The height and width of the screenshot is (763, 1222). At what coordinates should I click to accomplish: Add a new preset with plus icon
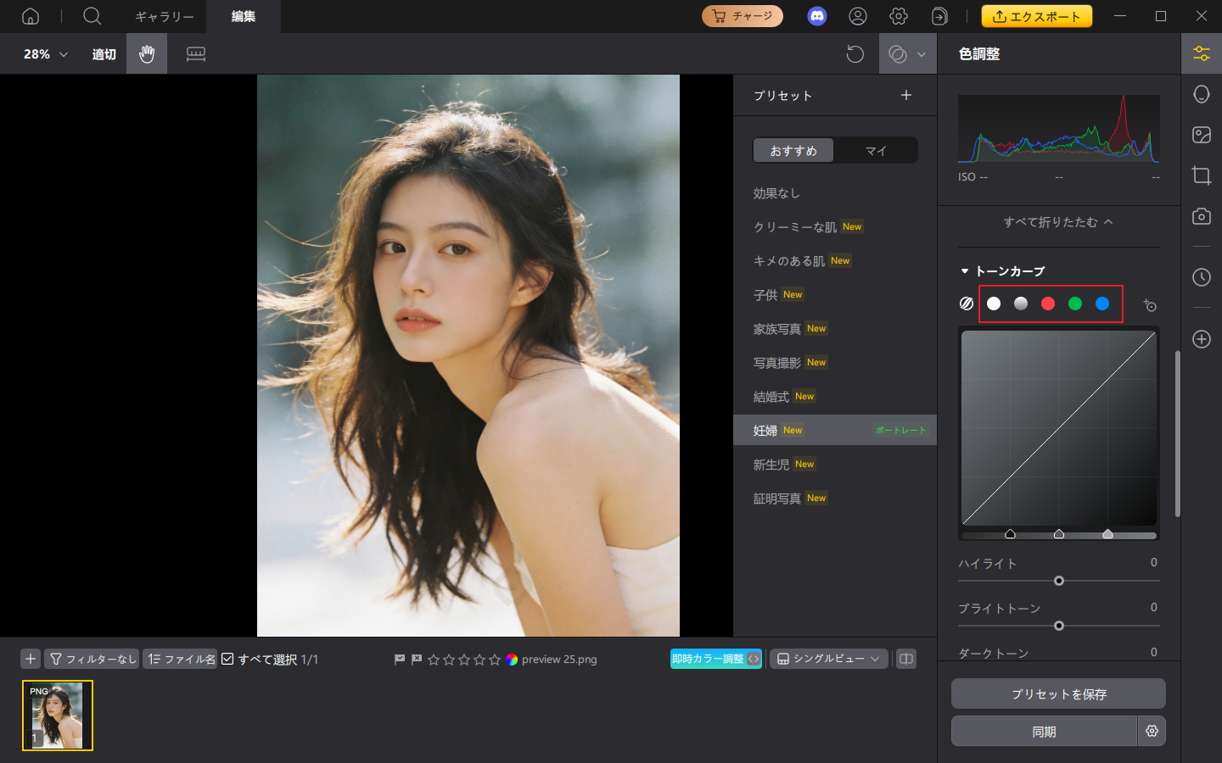906,95
